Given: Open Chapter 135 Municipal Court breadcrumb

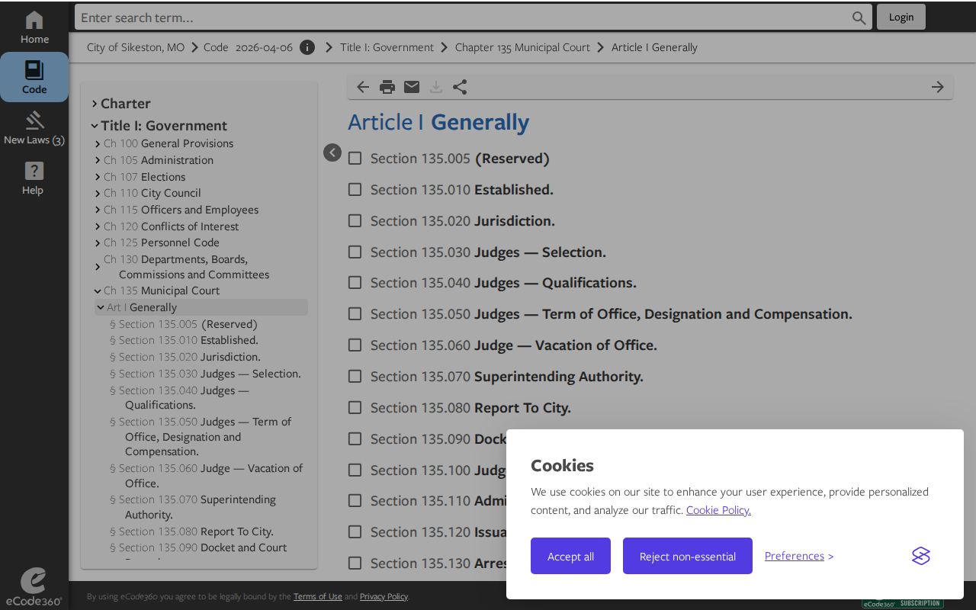Looking at the screenshot, I should [522, 47].
